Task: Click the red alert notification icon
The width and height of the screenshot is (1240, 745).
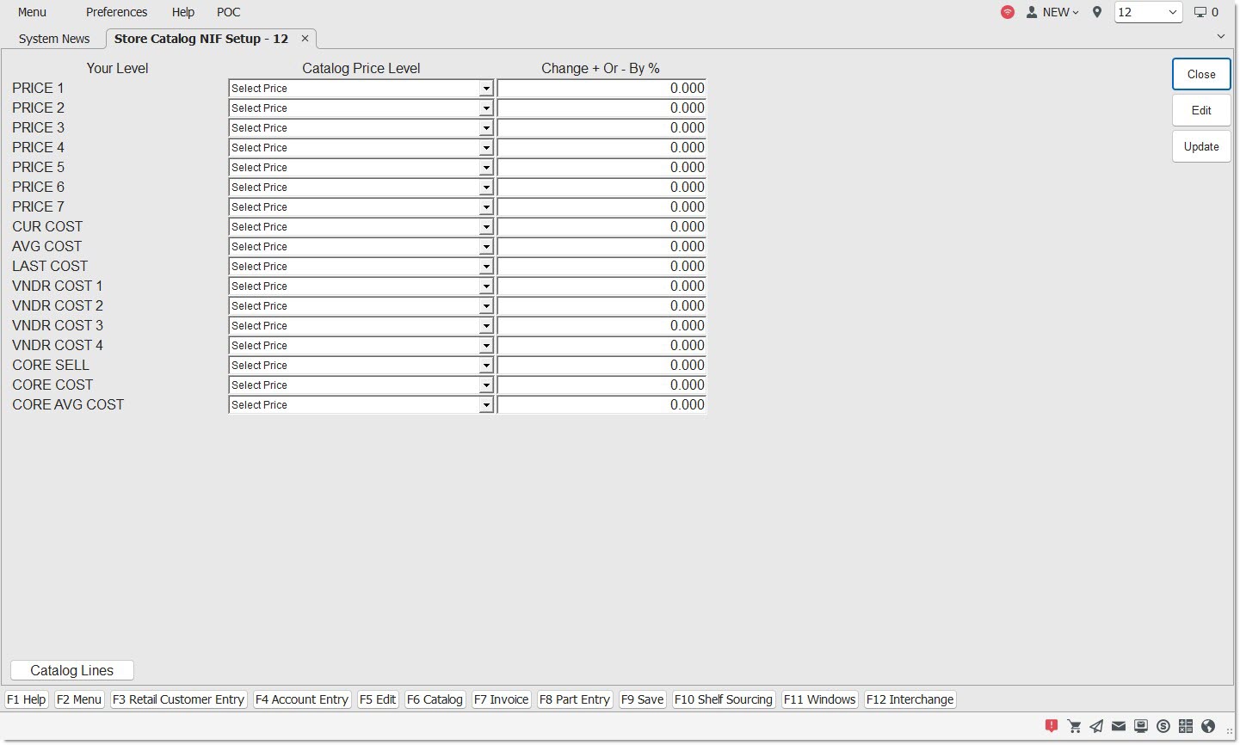Action: click(1051, 726)
